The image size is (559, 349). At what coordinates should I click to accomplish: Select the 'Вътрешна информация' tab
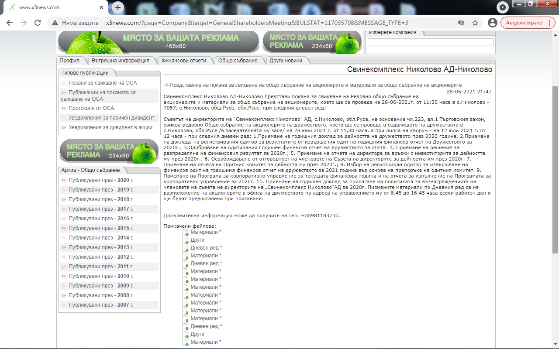[x=121, y=61]
